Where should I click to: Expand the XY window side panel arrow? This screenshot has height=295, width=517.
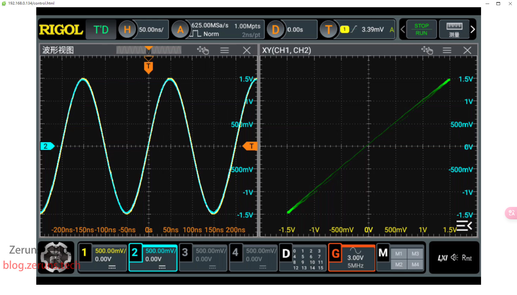(x=464, y=225)
